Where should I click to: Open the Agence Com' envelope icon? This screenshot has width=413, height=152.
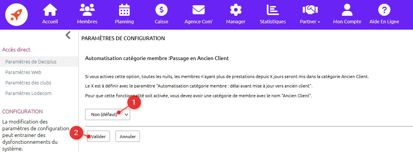coord(198,10)
